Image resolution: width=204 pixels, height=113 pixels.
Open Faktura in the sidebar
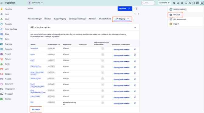pyautogui.click(x=8, y=59)
